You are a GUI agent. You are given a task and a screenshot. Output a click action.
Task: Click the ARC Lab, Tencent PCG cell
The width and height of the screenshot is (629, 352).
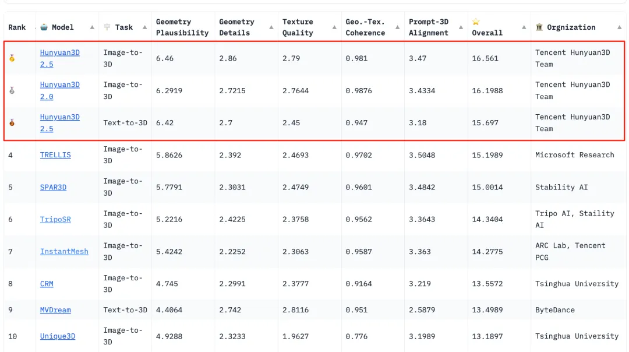(570, 251)
